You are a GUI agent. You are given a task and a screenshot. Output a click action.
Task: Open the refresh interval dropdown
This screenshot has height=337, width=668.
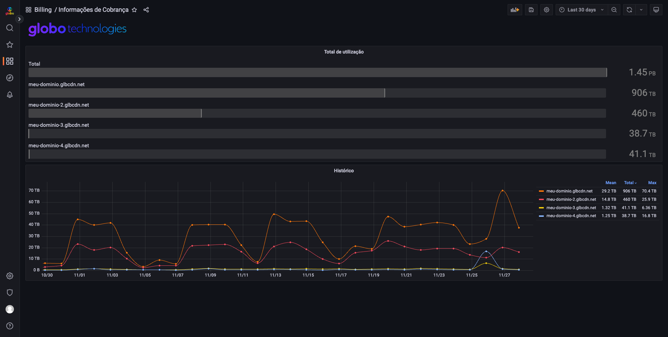[x=641, y=10]
